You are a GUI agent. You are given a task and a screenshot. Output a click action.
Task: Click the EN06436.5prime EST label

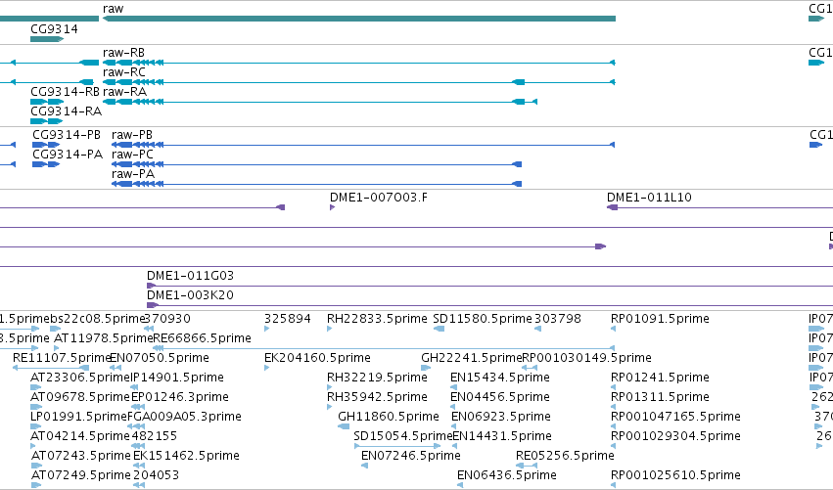(507, 475)
